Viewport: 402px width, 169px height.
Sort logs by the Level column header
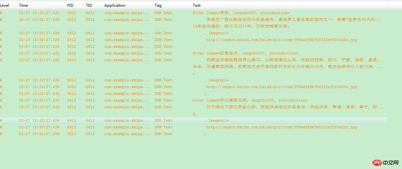point(8,5)
